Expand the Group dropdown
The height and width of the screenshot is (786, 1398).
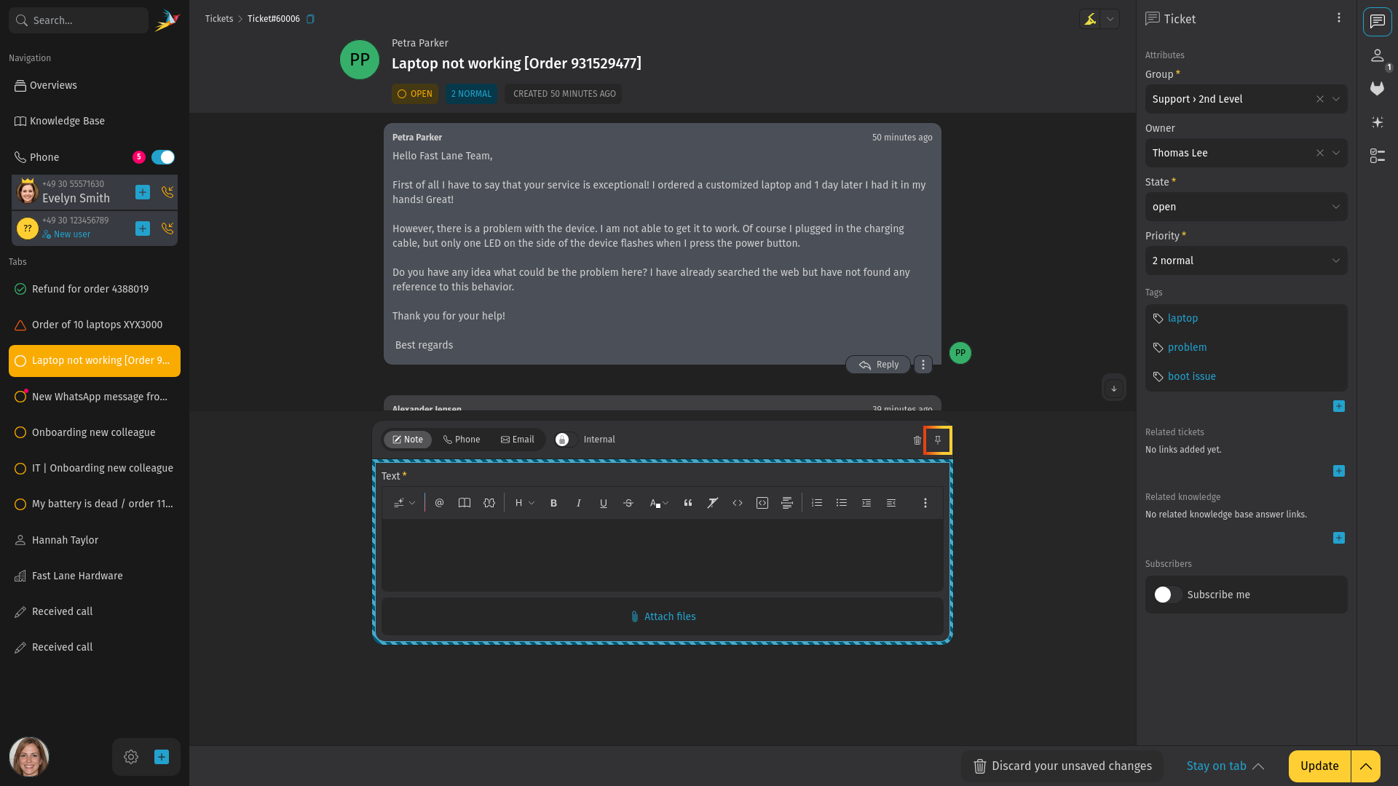pos(1336,99)
